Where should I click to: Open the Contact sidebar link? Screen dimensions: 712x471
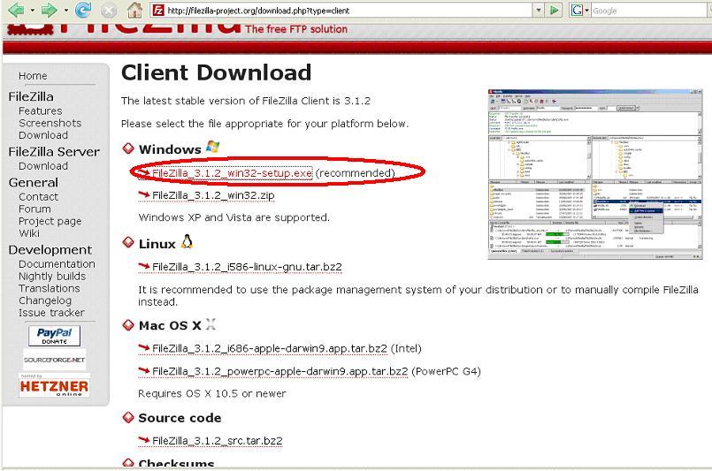point(38,197)
